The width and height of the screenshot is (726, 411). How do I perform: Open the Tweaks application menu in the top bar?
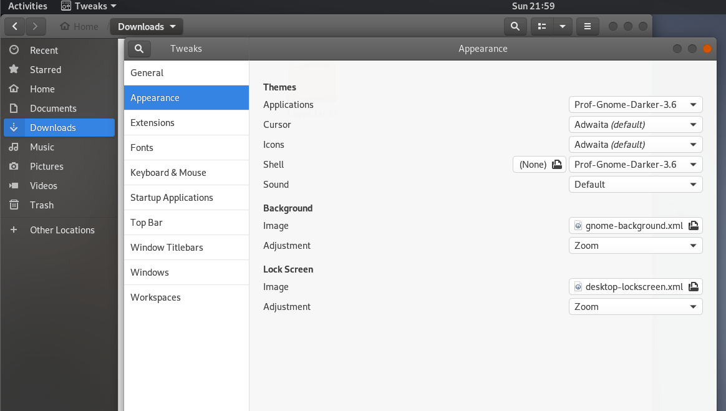[x=88, y=6]
